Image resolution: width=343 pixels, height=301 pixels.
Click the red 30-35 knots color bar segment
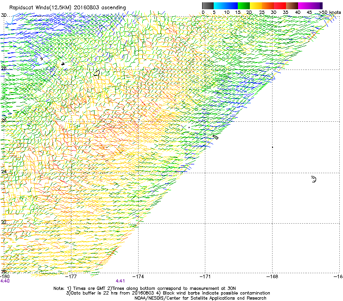tap(280, 6)
